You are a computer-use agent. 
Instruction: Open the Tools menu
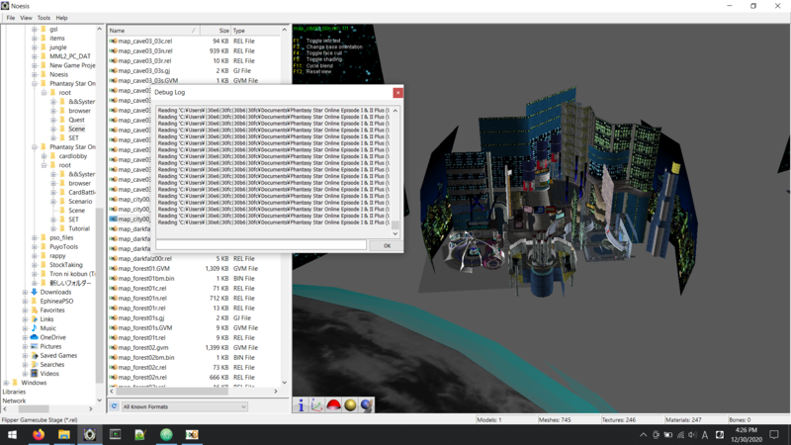pos(44,18)
